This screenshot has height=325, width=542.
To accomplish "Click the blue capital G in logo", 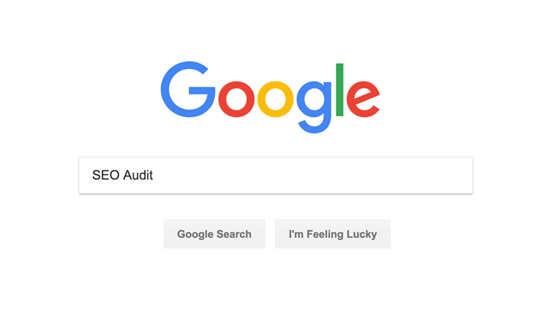I will pos(188,89).
